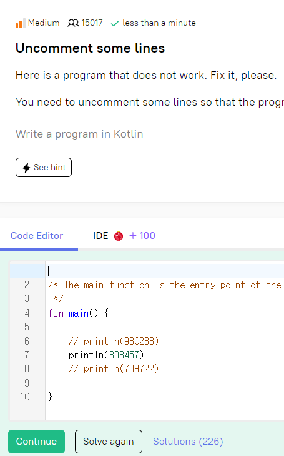The image size is (284, 456).
Task: Click the + 100 reward label
Action: coord(142,236)
